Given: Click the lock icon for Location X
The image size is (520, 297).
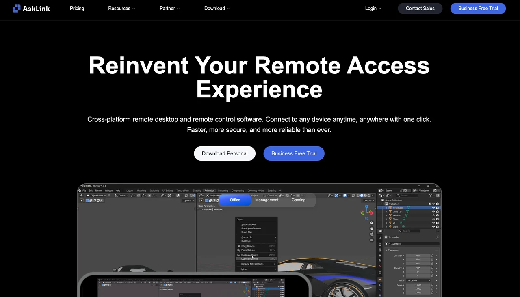Looking at the screenshot, I should click(x=432, y=256).
